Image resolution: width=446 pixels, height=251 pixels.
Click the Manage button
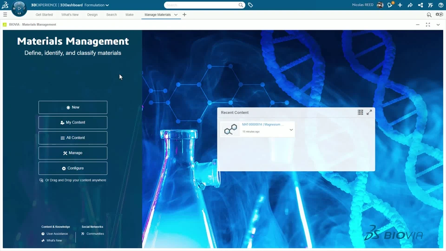[73, 153]
